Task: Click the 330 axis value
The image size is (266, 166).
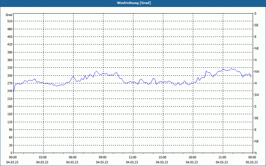Action: pyautogui.click(x=10, y=68)
